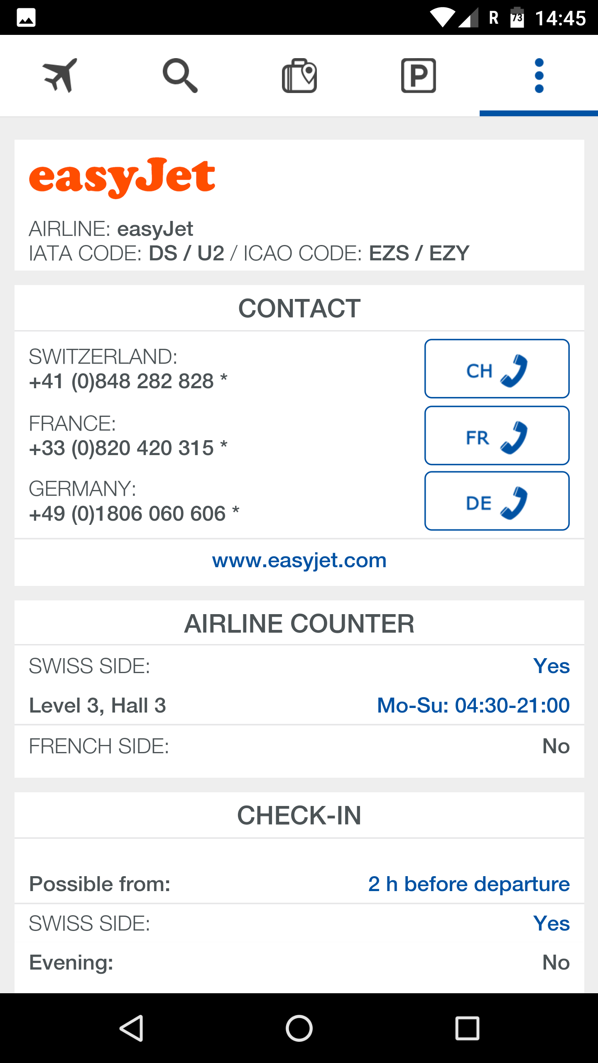The height and width of the screenshot is (1063, 598).
Task: Select the three-dot more tab
Action: click(539, 75)
